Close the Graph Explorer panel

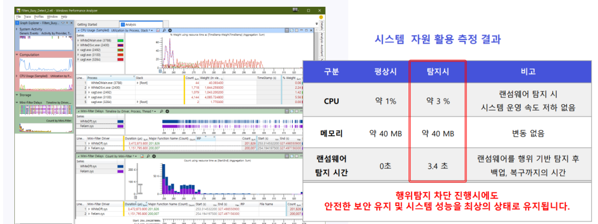point(71,23)
